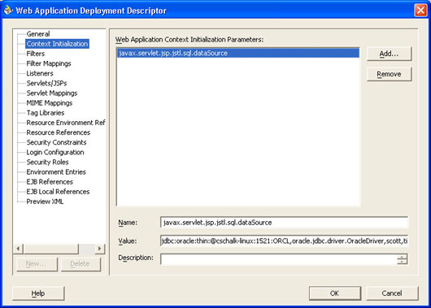Click Description field up arrow

(x=403, y=257)
